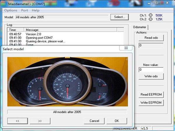The height and width of the screenshot is (131, 175).
Task: Open the Options menu
Action: point(10,10)
